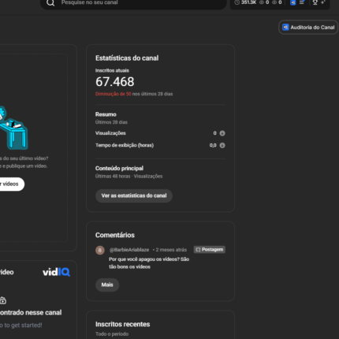Click the Resumo section label
The width and height of the screenshot is (339, 339).
coord(106,114)
